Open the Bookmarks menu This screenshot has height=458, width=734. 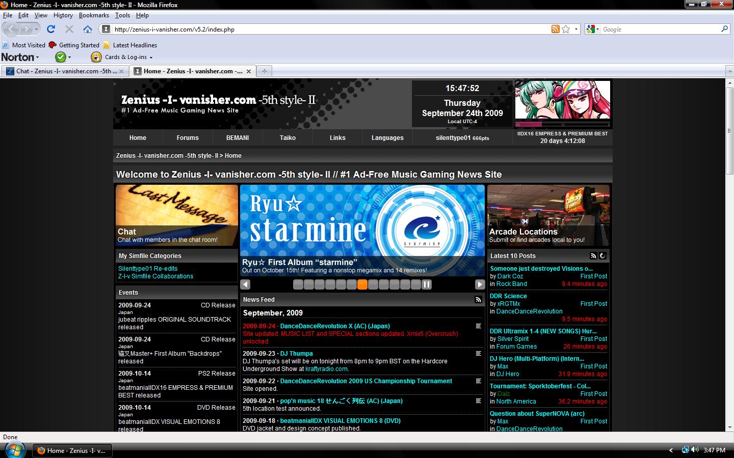94,15
